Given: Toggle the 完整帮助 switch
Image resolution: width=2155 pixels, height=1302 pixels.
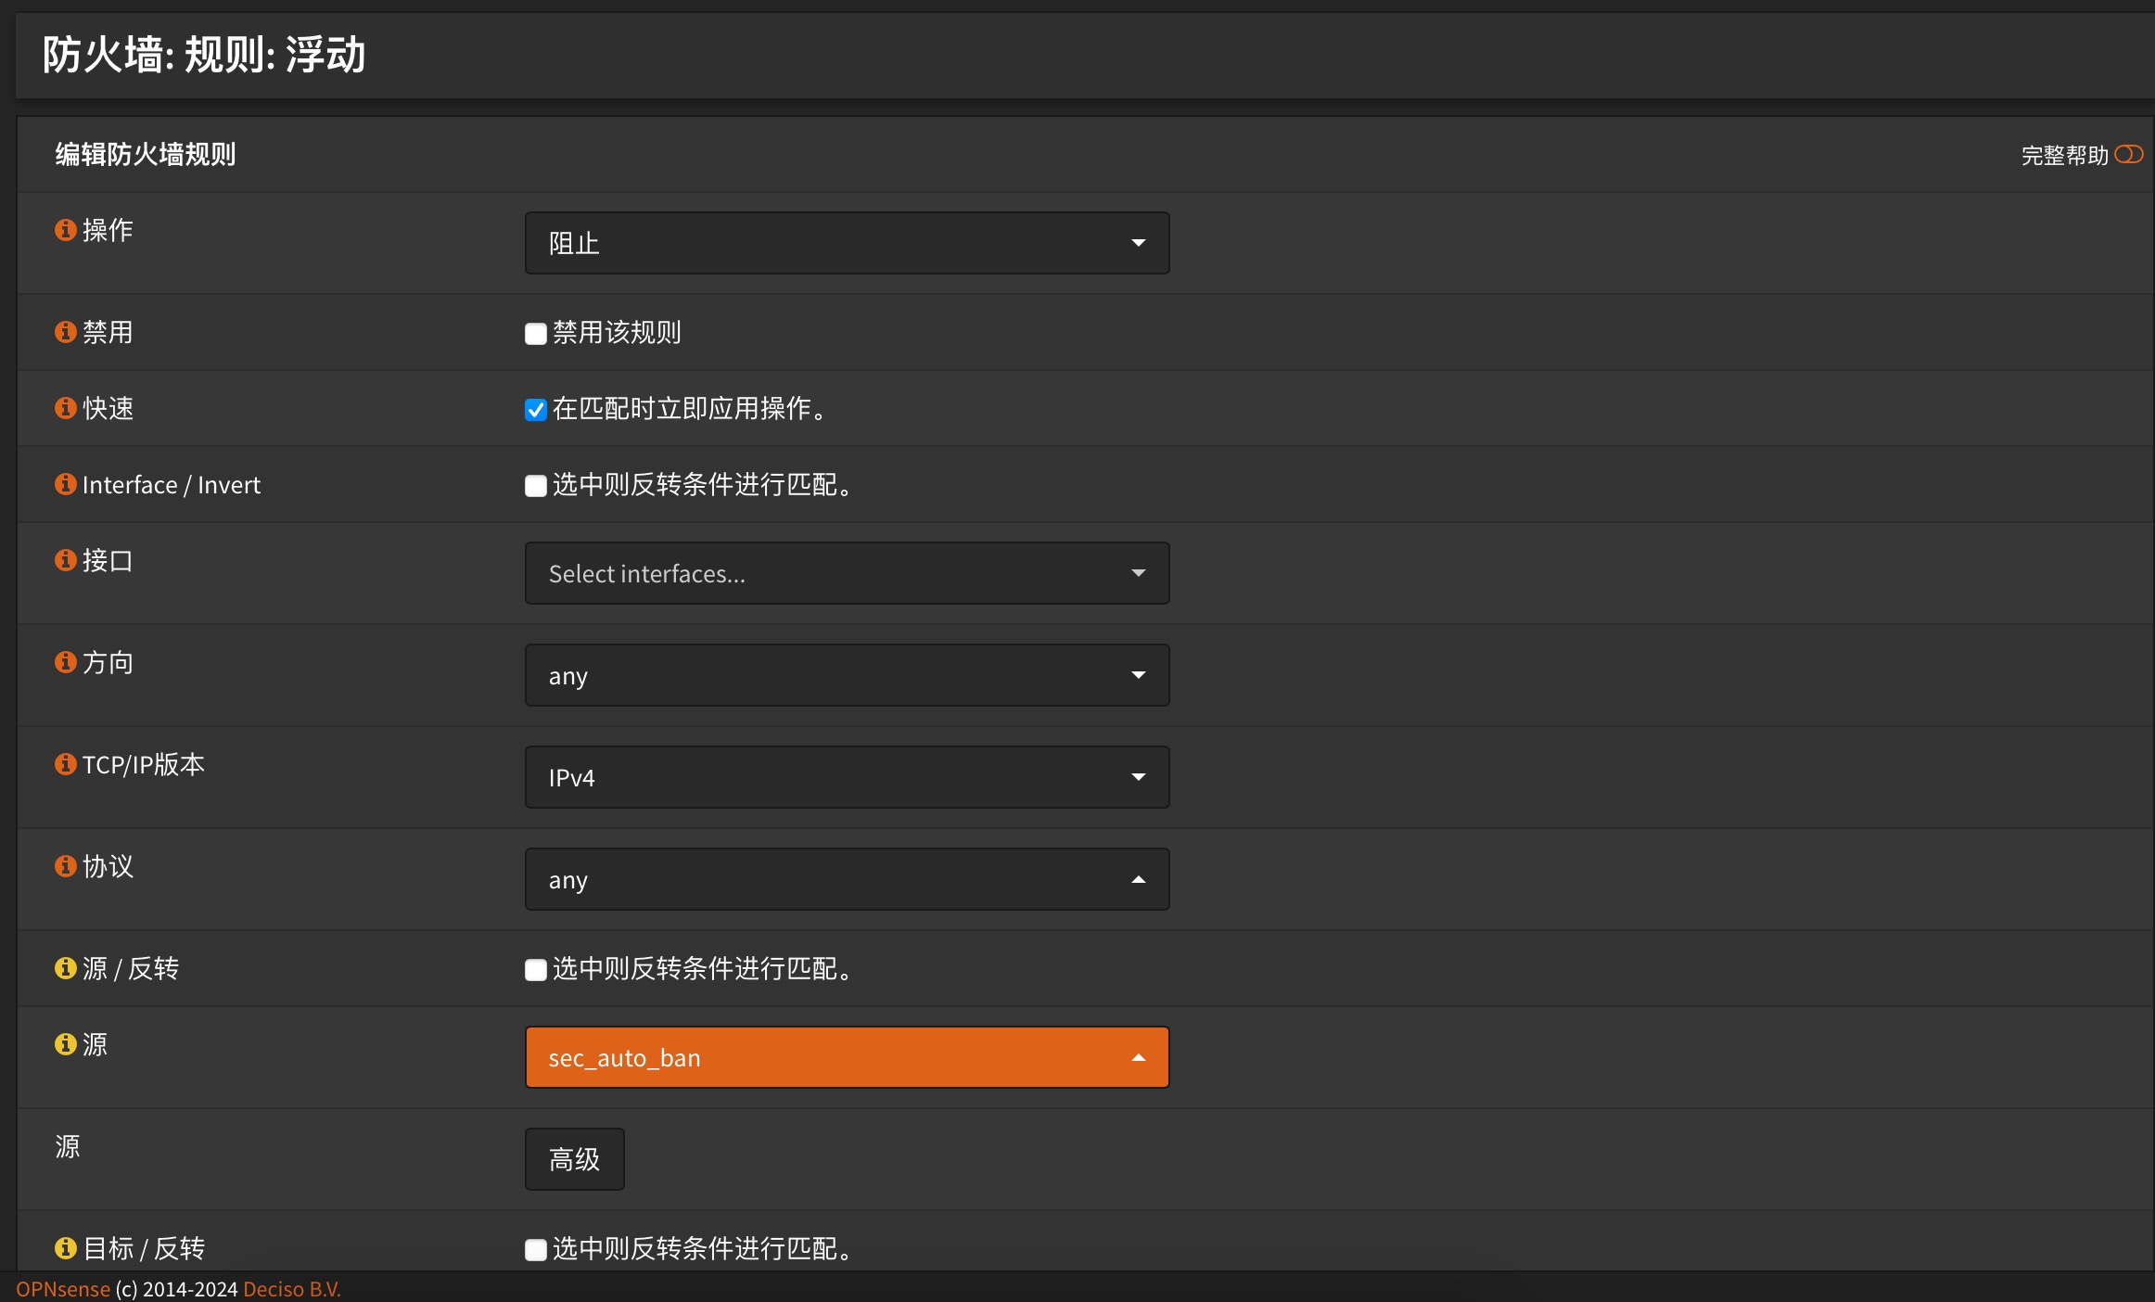Looking at the screenshot, I should 2128,154.
